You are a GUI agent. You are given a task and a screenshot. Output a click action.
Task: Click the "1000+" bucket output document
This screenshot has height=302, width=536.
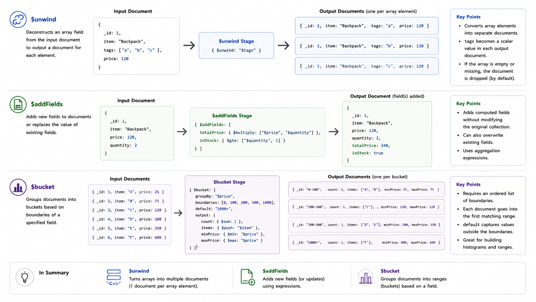366,243
